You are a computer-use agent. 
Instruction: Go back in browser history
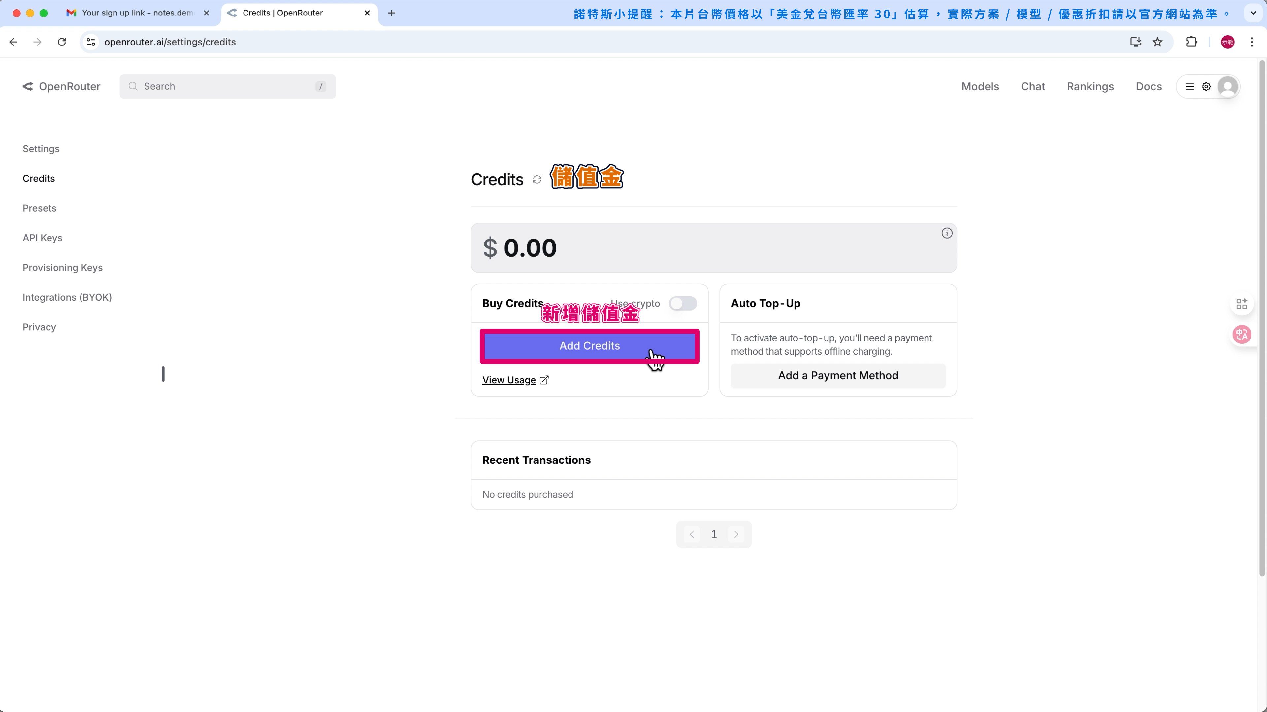13,42
